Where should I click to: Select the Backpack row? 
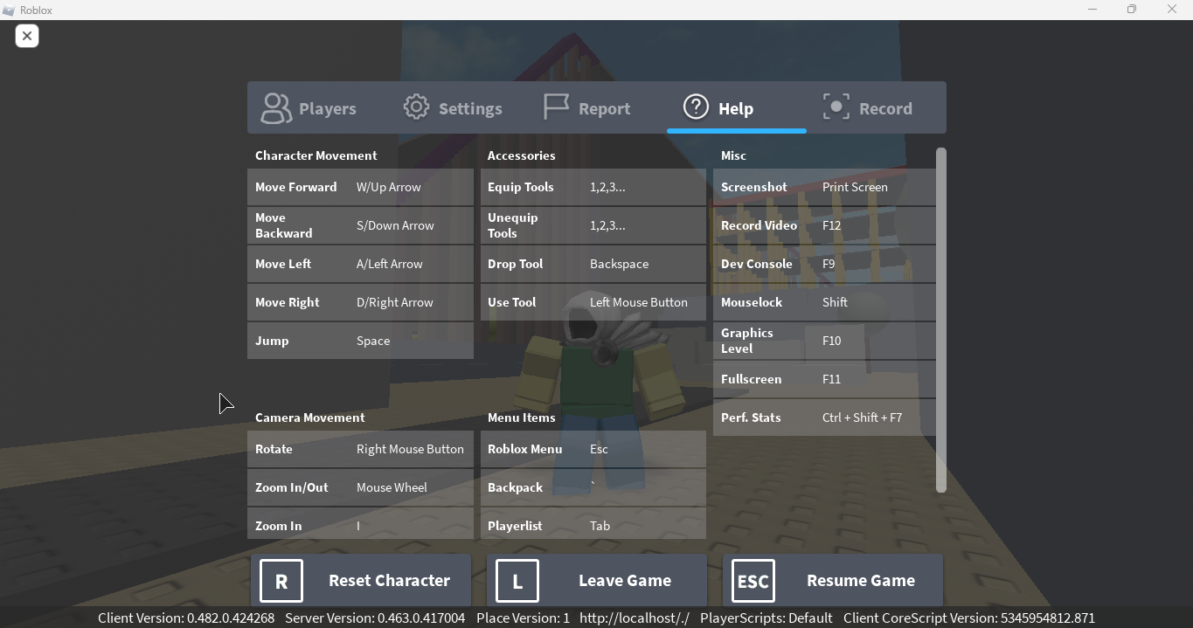tap(593, 487)
